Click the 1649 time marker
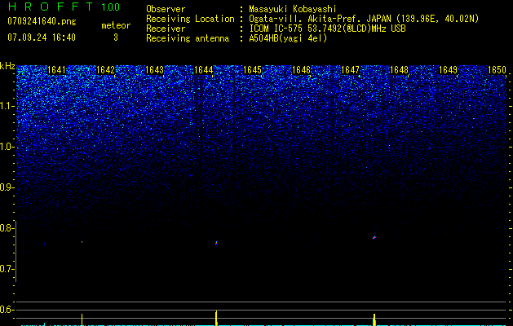Image resolution: width=513 pixels, height=326 pixels. point(449,70)
